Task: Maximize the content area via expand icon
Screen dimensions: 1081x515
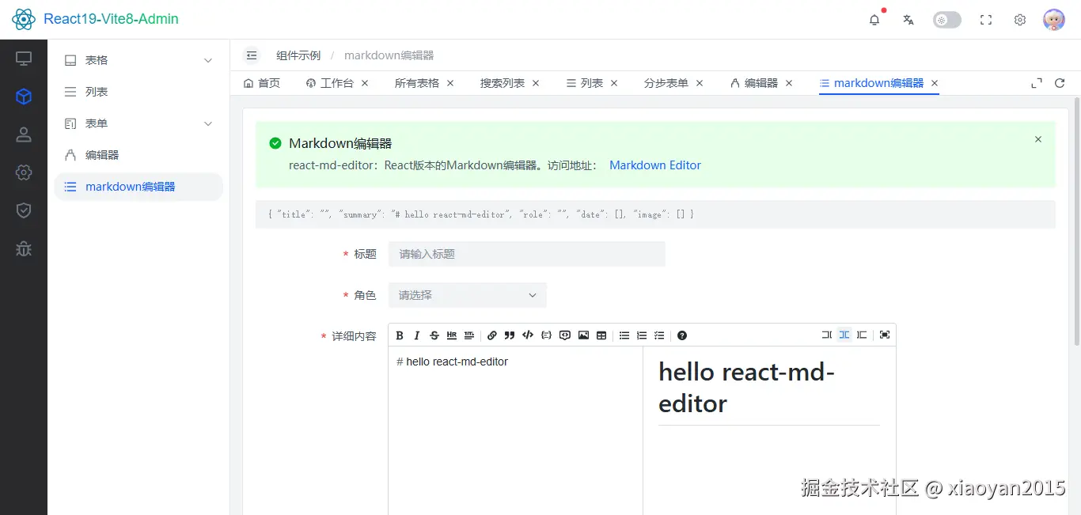Action: pyautogui.click(x=1037, y=83)
